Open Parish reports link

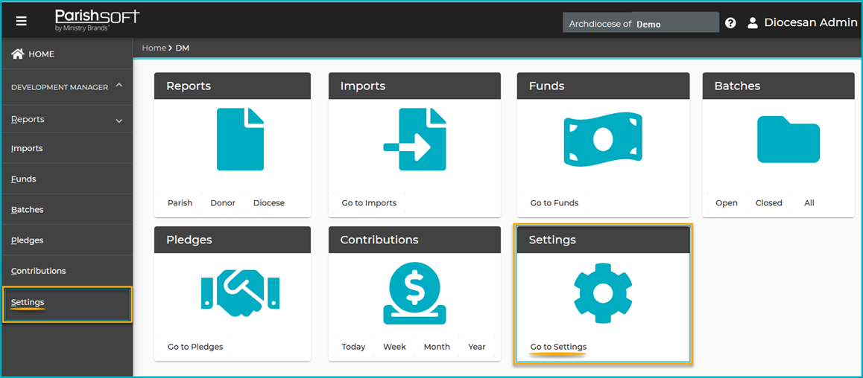point(180,203)
